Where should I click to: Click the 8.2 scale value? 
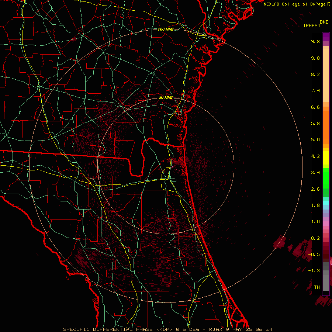tap(315, 74)
